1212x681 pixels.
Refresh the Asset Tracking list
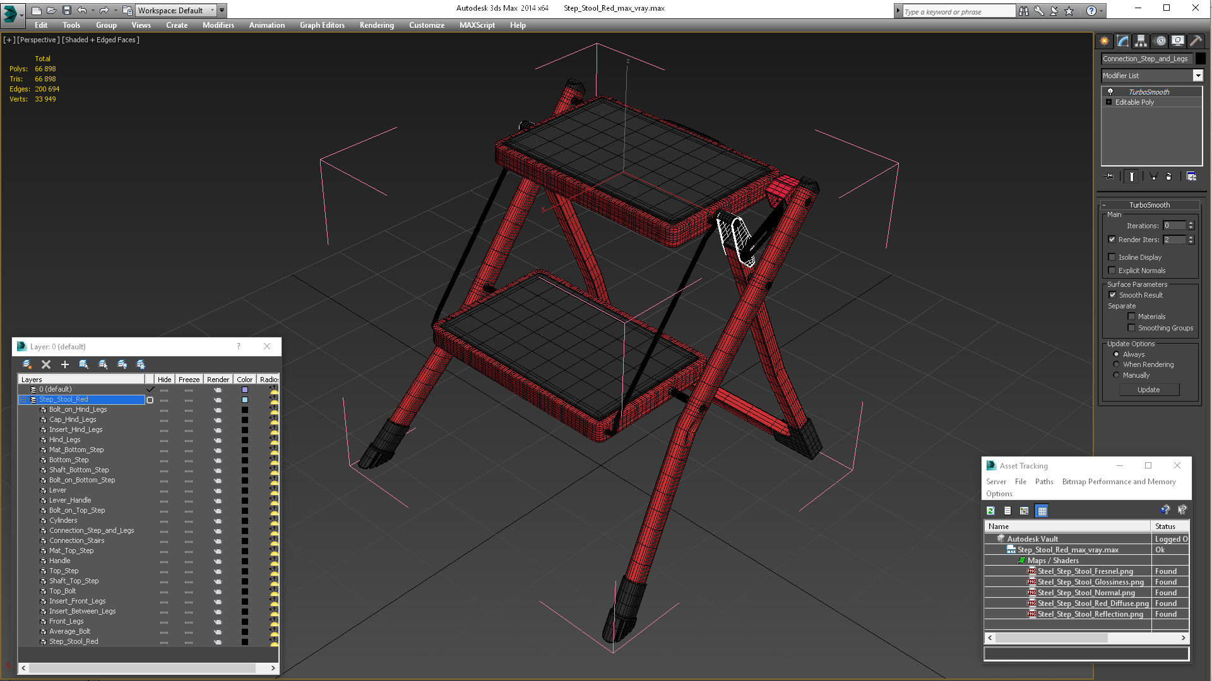990,511
